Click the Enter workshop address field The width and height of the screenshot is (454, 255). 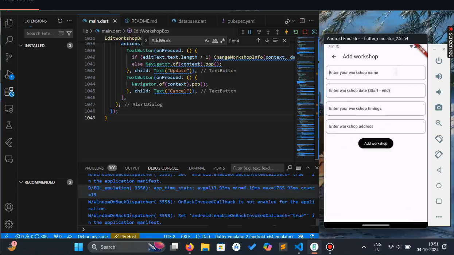point(375,126)
